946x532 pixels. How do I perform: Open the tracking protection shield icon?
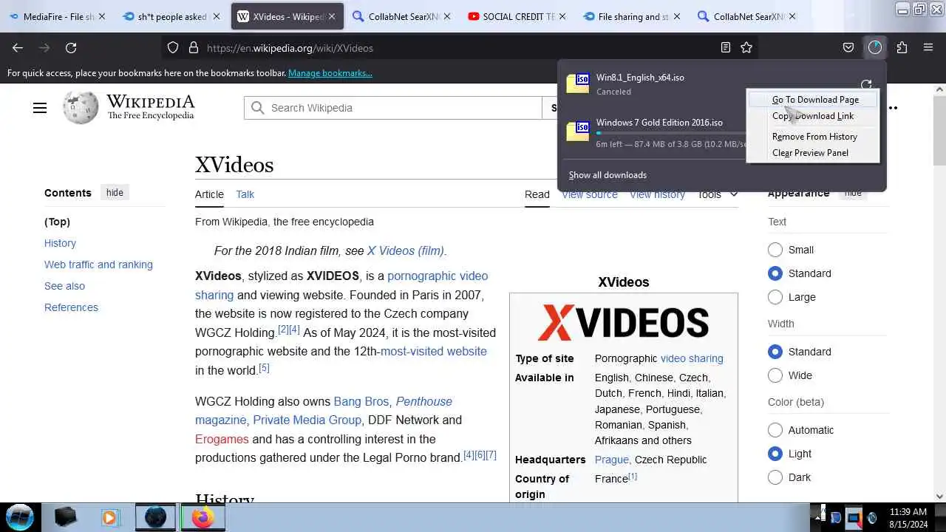[173, 47]
